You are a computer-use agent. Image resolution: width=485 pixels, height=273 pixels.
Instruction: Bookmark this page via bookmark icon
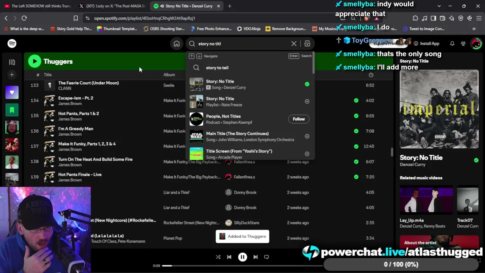pos(76,18)
